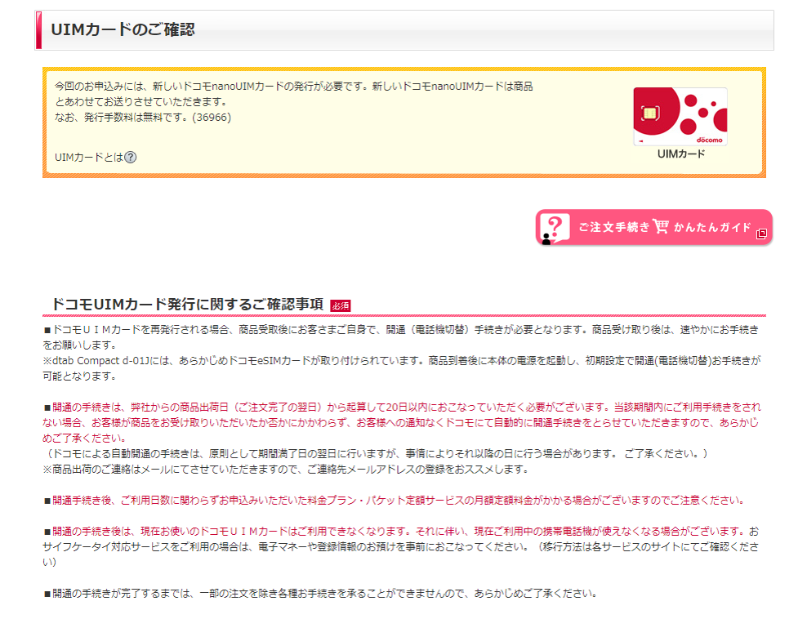The width and height of the screenshot is (807, 619).
Task: Click the question mark icon in the guide button
Action: [555, 228]
